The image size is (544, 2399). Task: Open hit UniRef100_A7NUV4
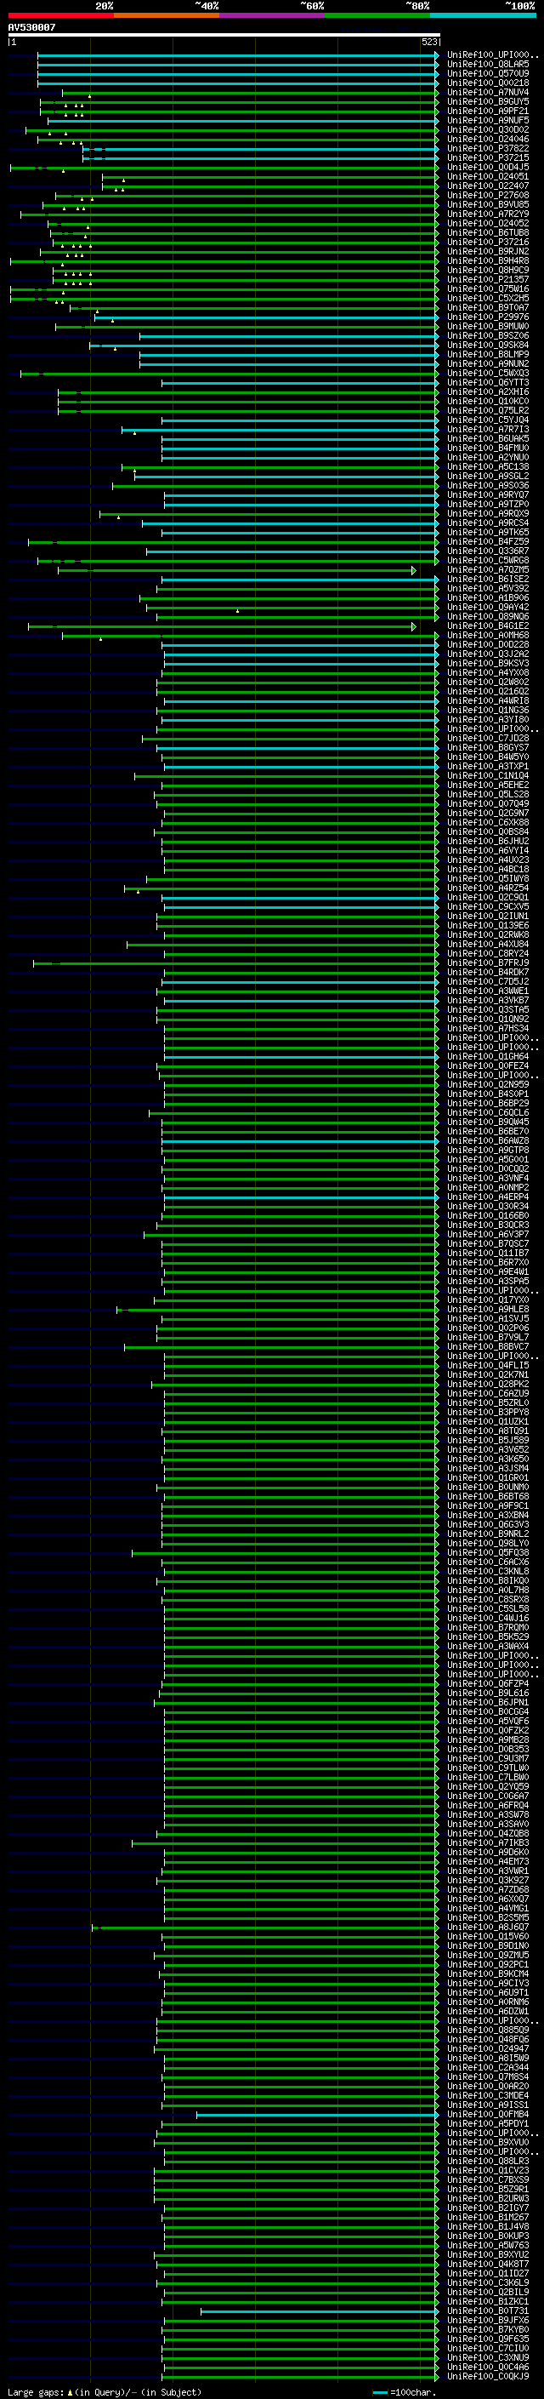(487, 92)
